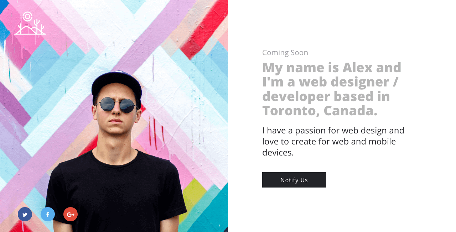Click the Coming Soon label text
The height and width of the screenshot is (232, 456).
pos(285,53)
